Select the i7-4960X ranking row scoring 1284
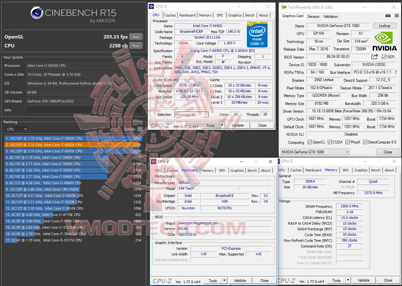Screen dimensions: 402x286 click(x=74, y=183)
